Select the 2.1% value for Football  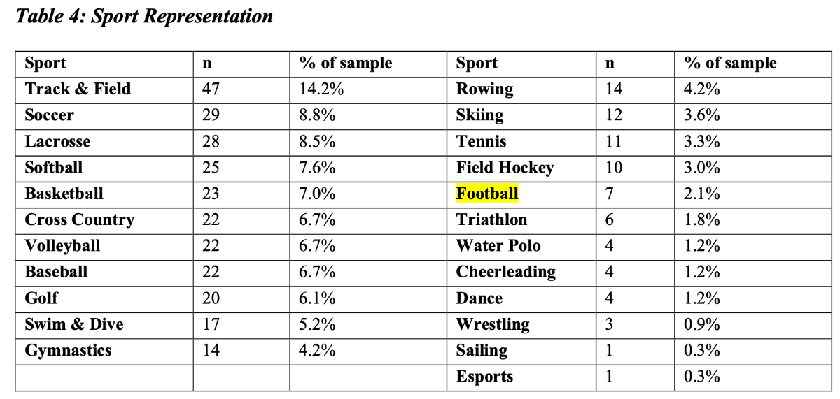pos(702,194)
